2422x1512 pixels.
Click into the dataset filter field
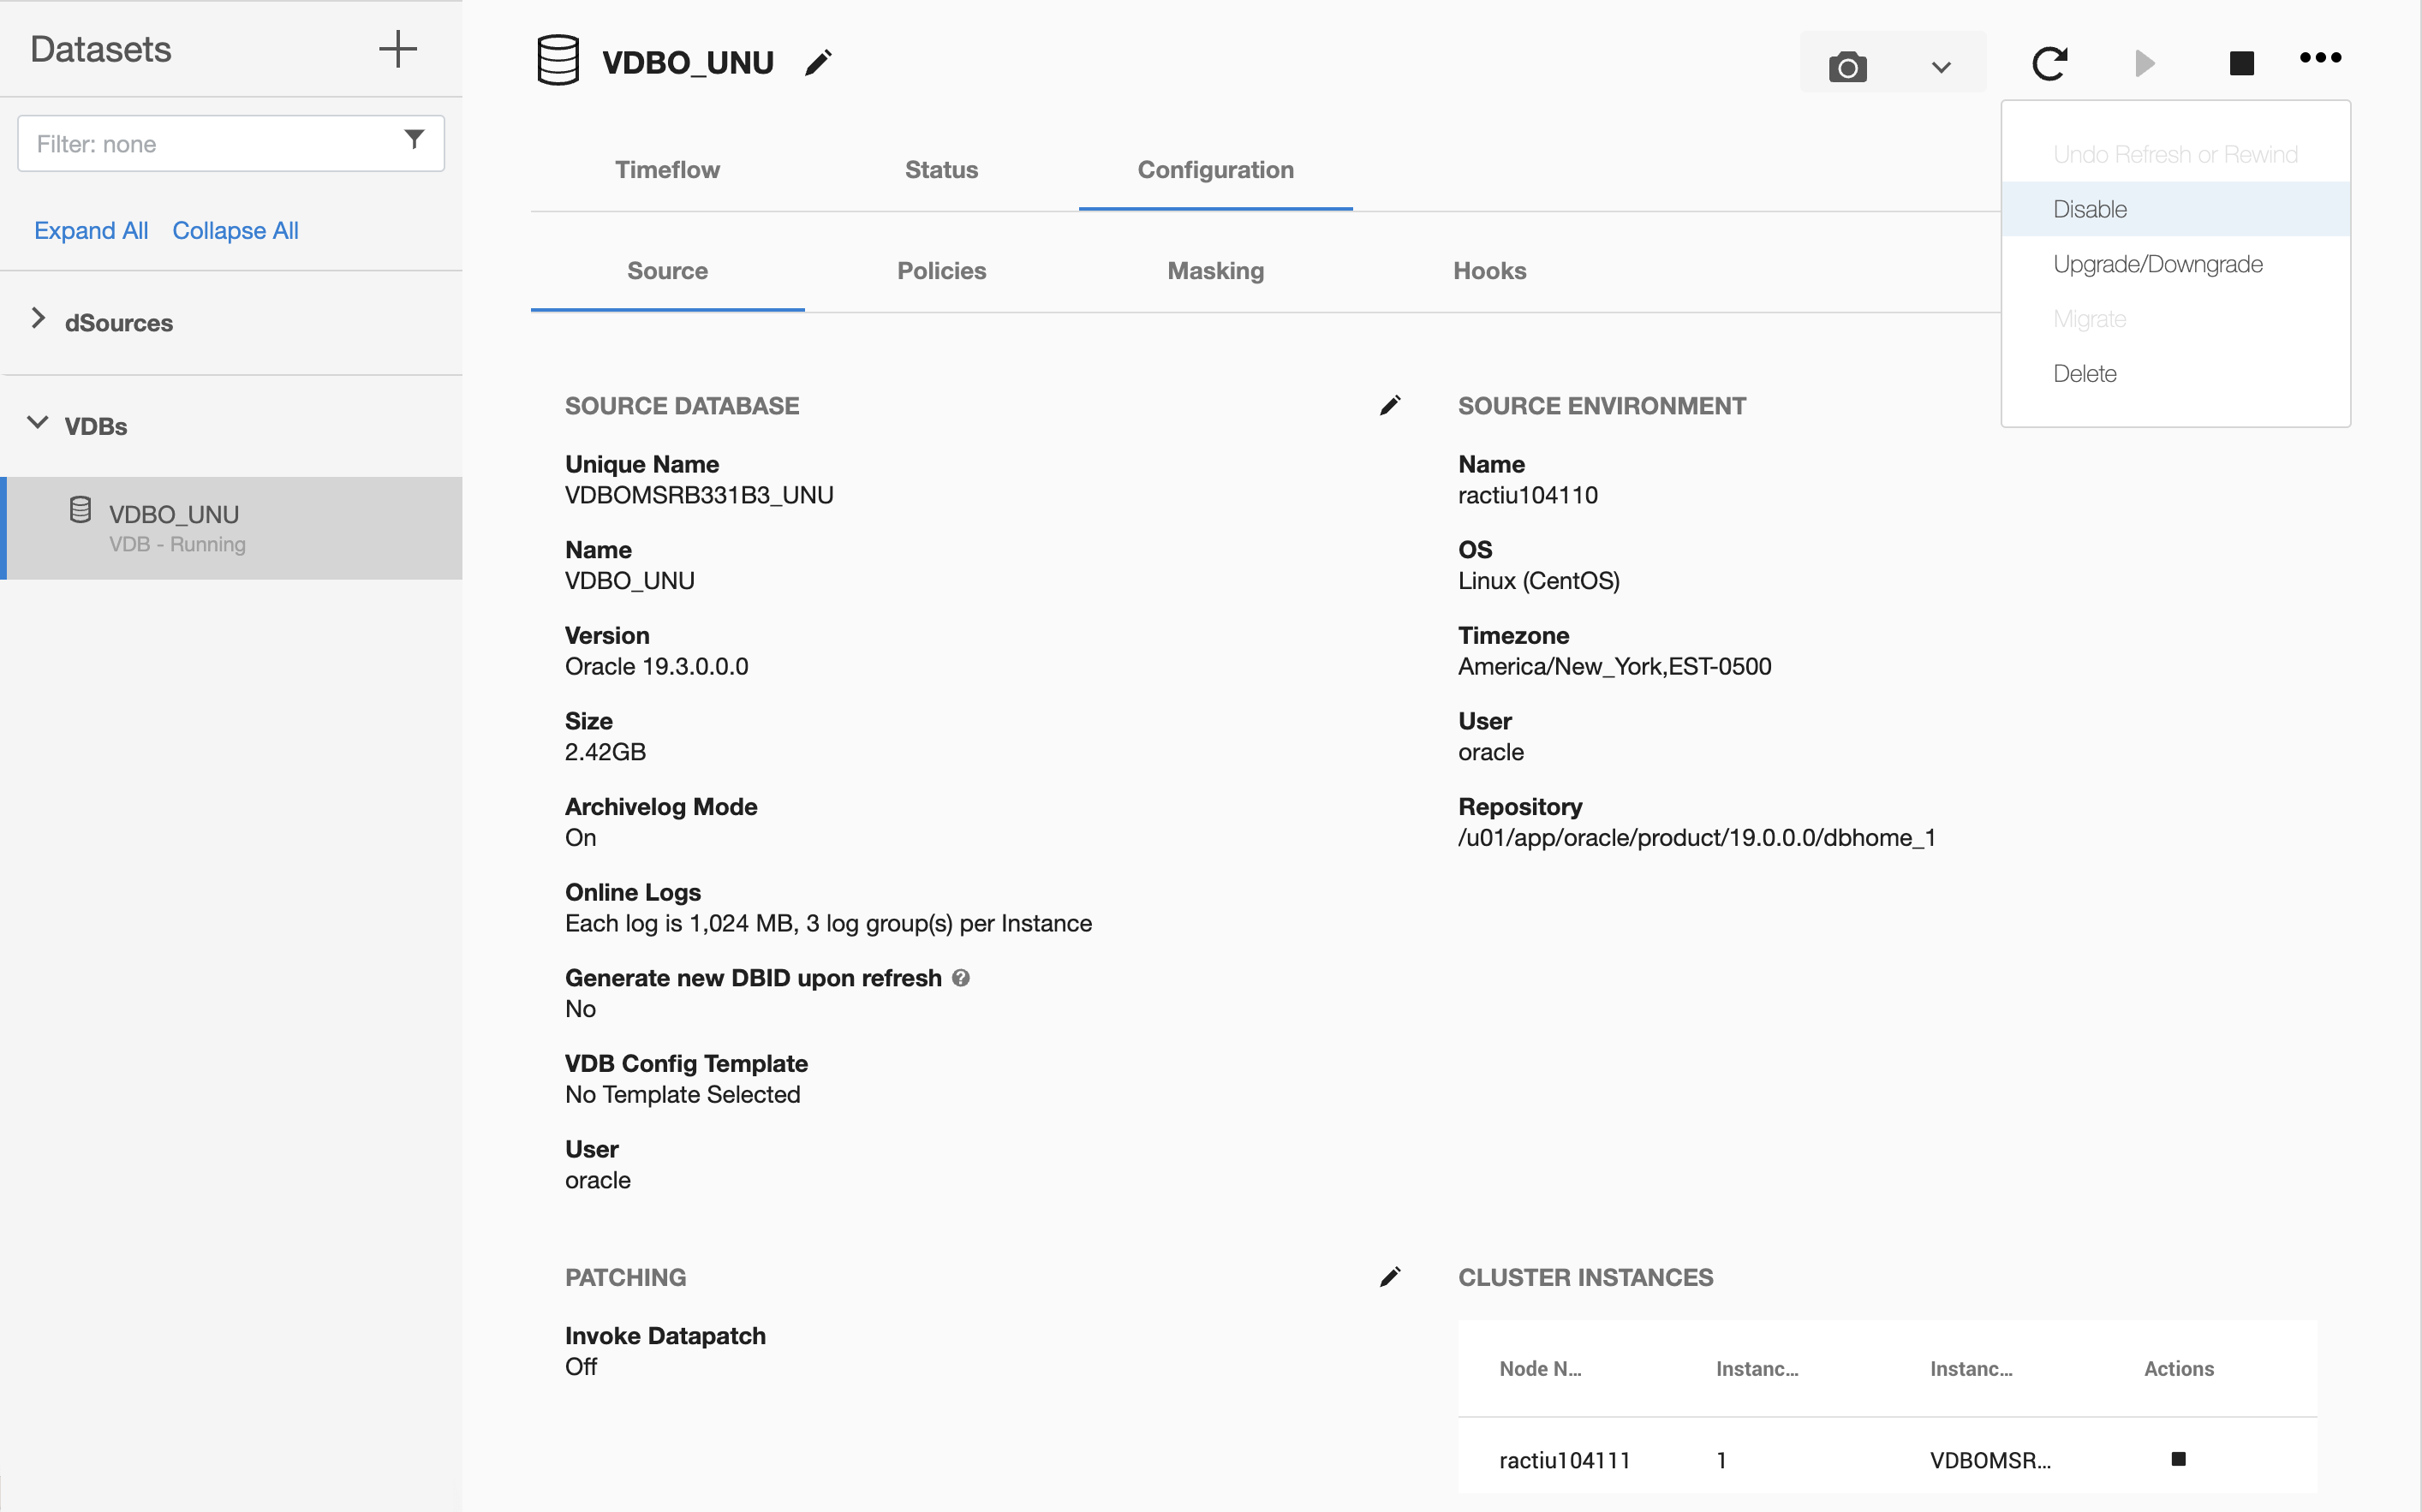(x=200, y=144)
